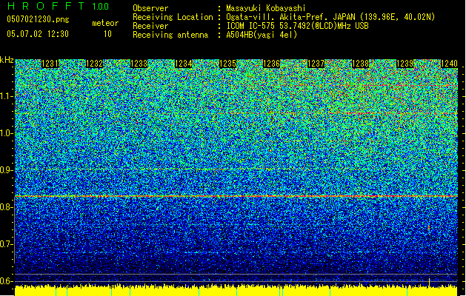Click the 1233 time marker
This screenshot has height=296, width=466.
[139, 64]
